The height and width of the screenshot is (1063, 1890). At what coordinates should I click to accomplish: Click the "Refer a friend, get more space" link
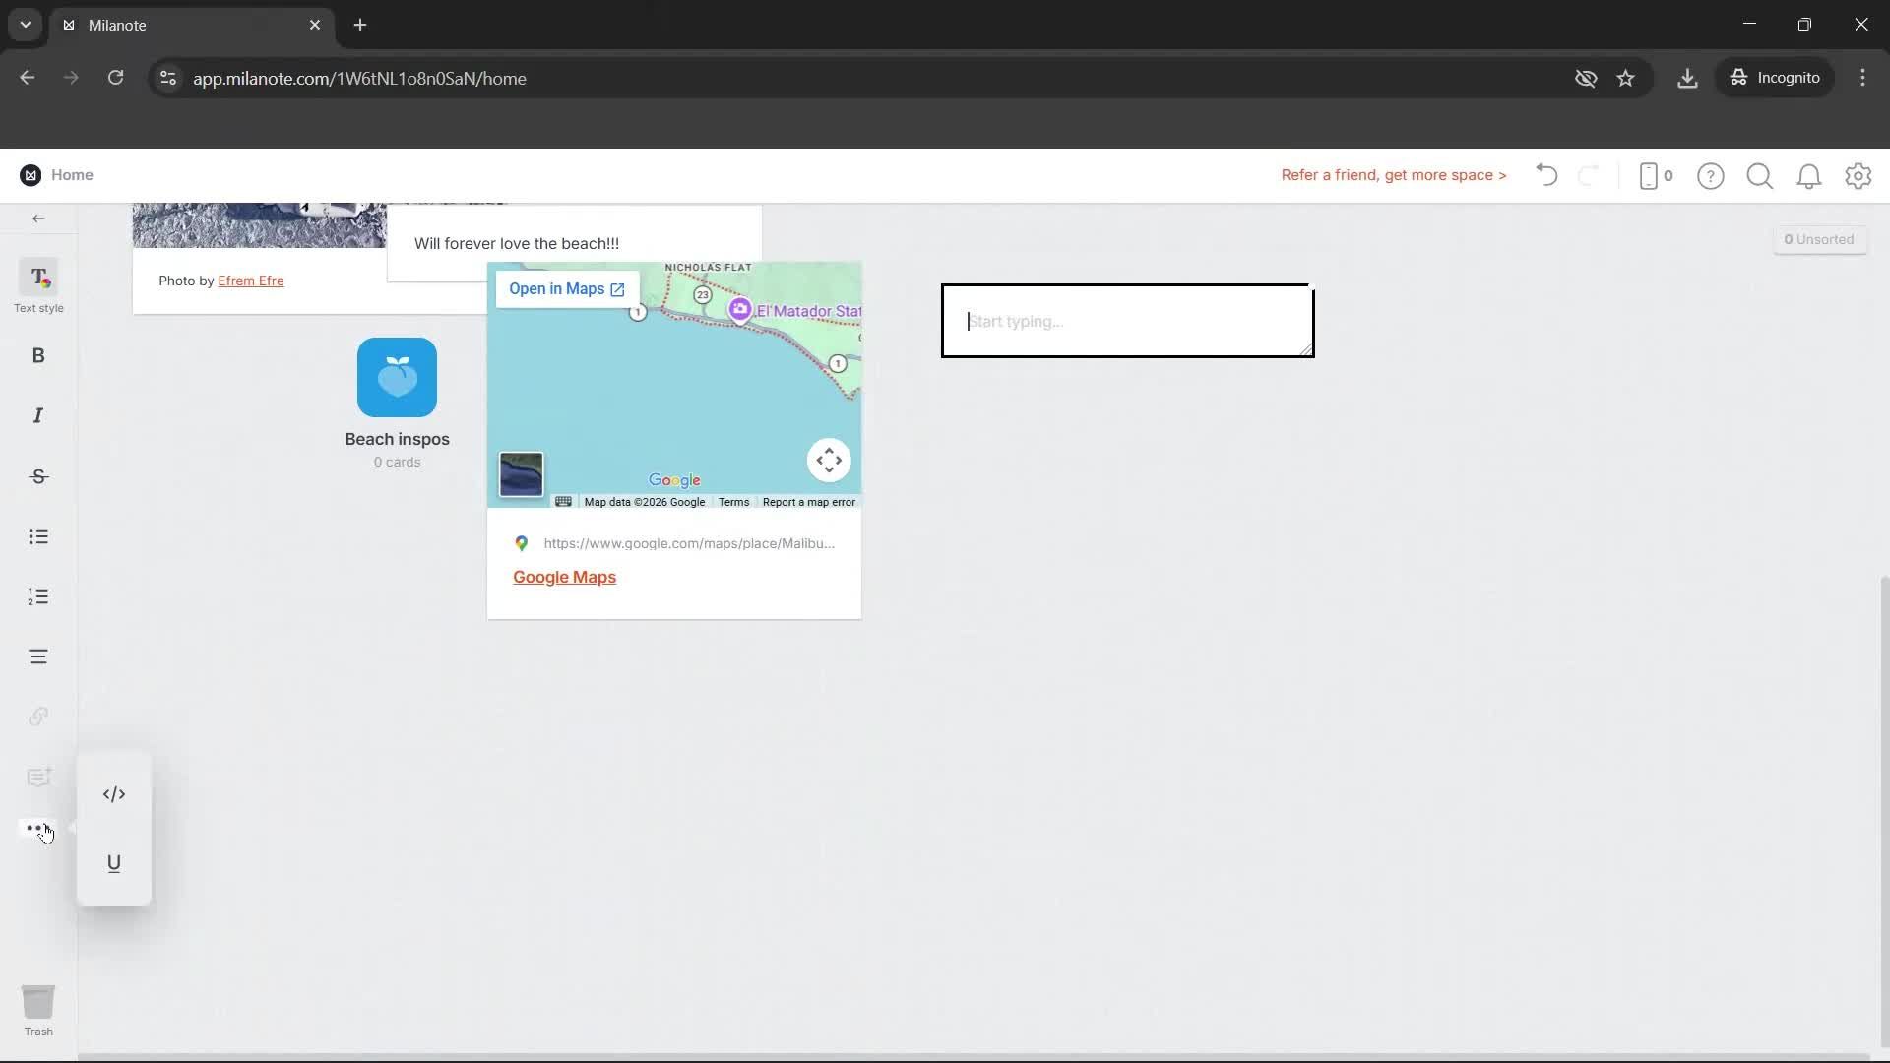point(1393,175)
